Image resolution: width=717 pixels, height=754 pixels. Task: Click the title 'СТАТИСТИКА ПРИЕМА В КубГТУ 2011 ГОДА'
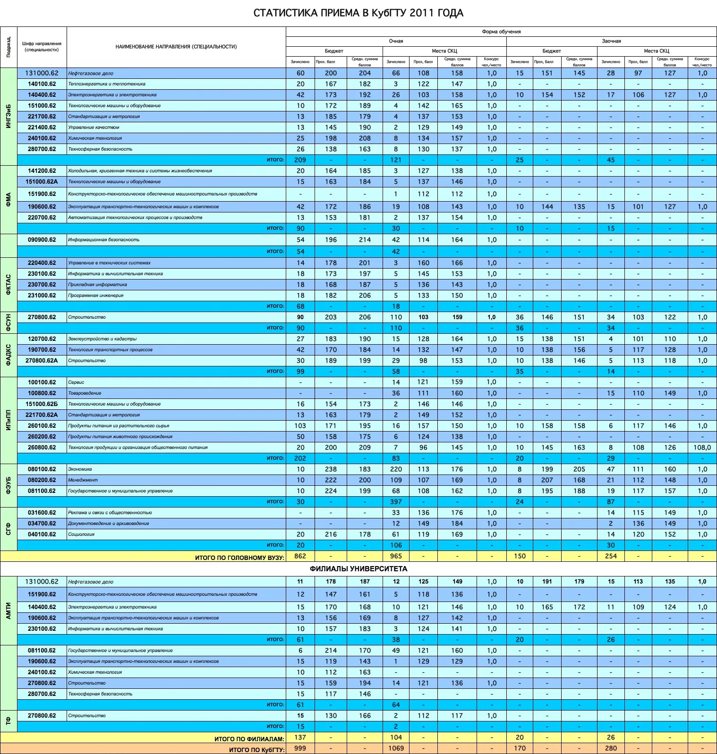click(x=358, y=13)
